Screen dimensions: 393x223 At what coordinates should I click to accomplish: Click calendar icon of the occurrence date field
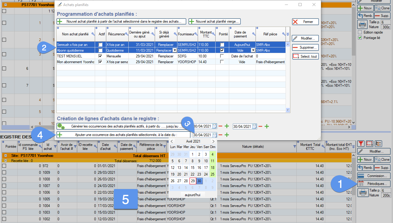click(215, 135)
